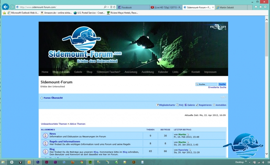Open the Galerie link next to FAQ
Image resolution: width=270 pixels, height=165 pixels.
click(191, 105)
